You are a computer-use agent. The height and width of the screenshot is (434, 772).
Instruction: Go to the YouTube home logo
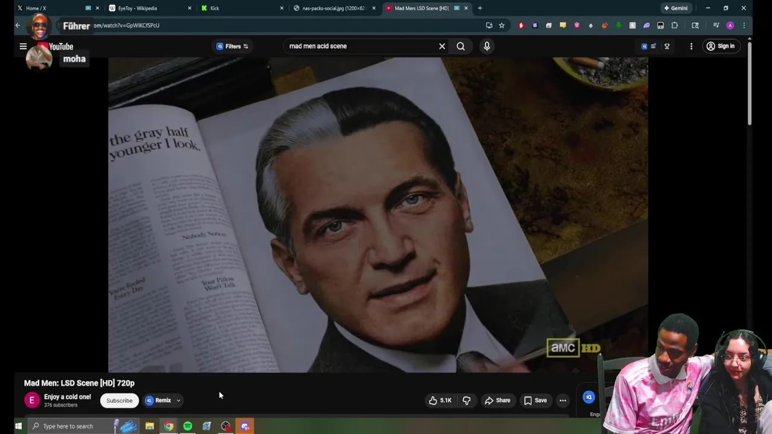55,46
